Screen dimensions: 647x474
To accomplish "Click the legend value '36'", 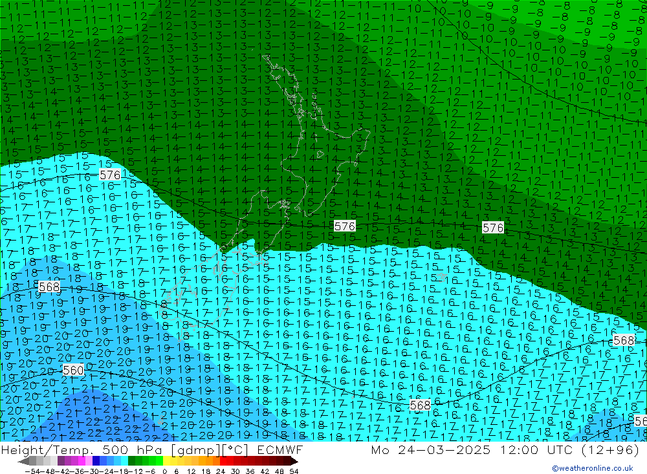I will click(x=250, y=471).
